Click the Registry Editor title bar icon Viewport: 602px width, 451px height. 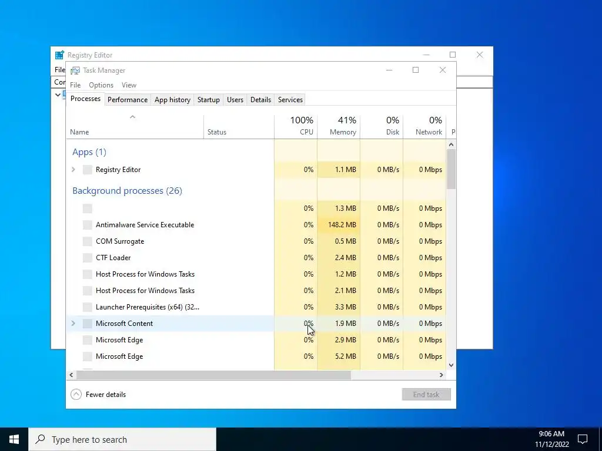pos(59,55)
